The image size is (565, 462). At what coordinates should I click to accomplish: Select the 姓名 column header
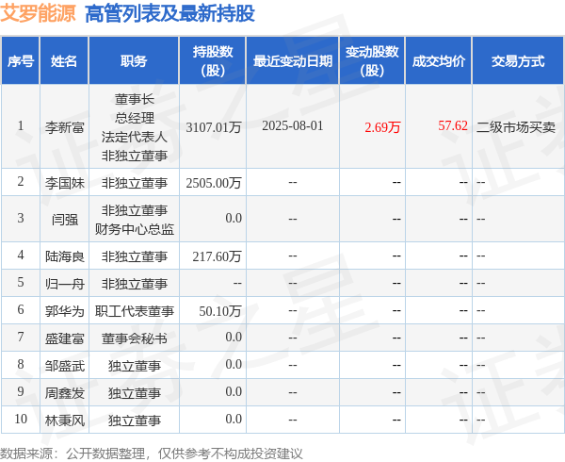[x=64, y=61]
